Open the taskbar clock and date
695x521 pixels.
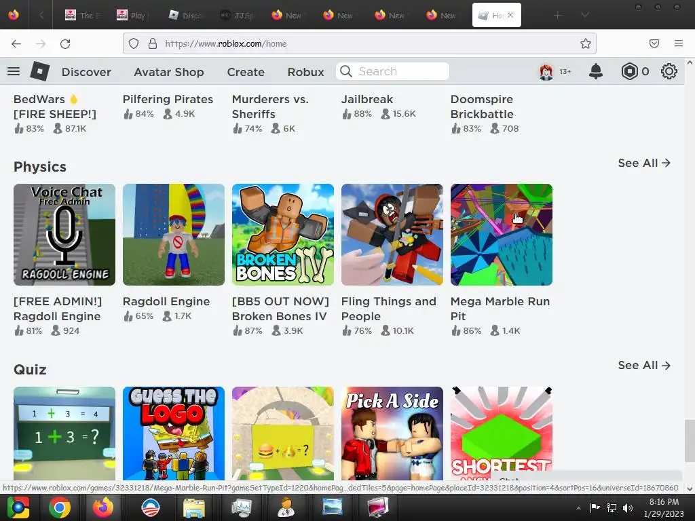(x=664, y=507)
